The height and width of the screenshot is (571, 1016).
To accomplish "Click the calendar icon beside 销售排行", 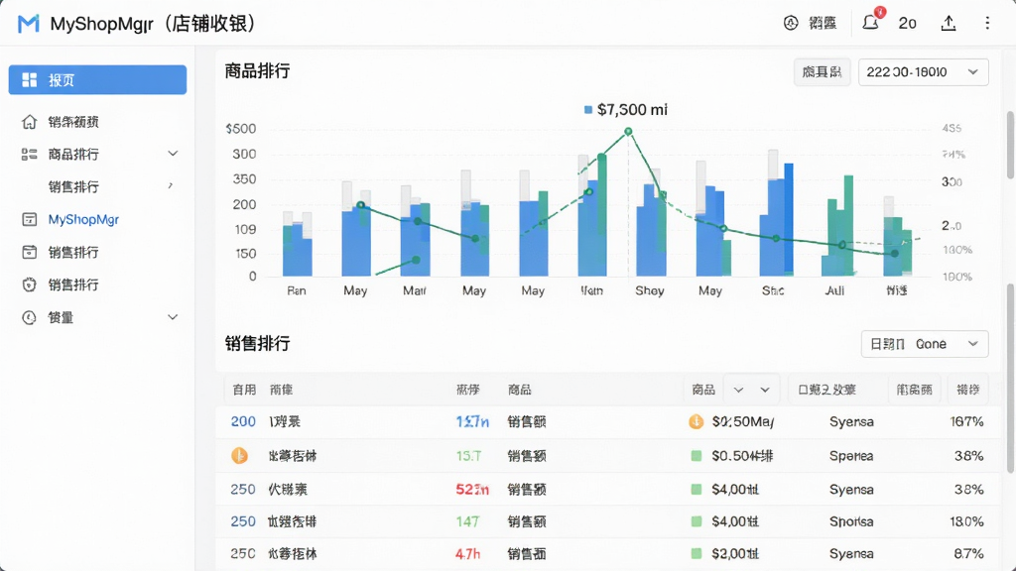I will pyautogui.click(x=29, y=252).
